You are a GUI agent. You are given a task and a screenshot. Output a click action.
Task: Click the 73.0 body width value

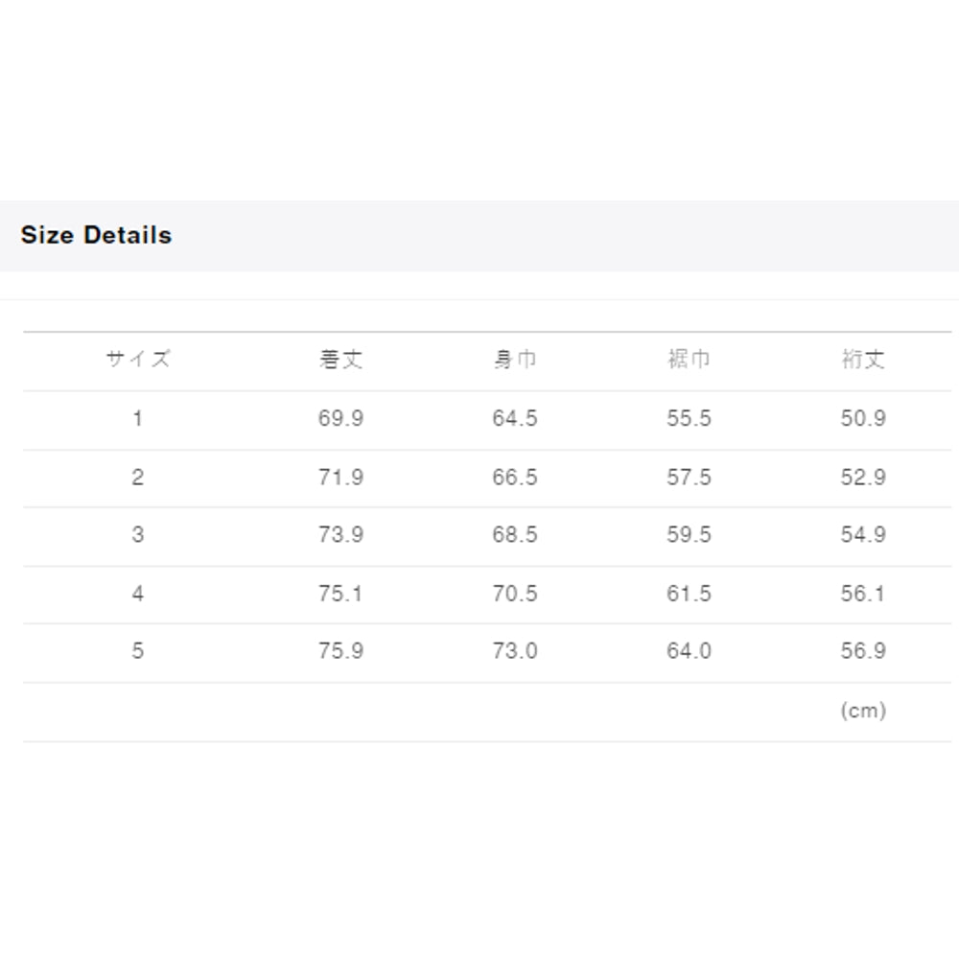[x=515, y=651]
